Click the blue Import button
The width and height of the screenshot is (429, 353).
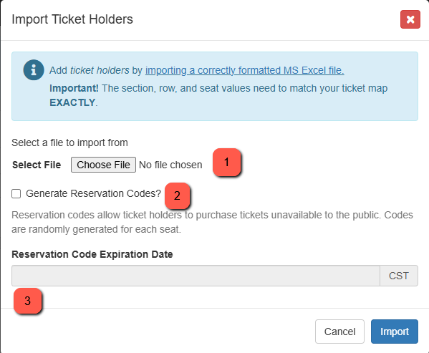[x=394, y=332]
